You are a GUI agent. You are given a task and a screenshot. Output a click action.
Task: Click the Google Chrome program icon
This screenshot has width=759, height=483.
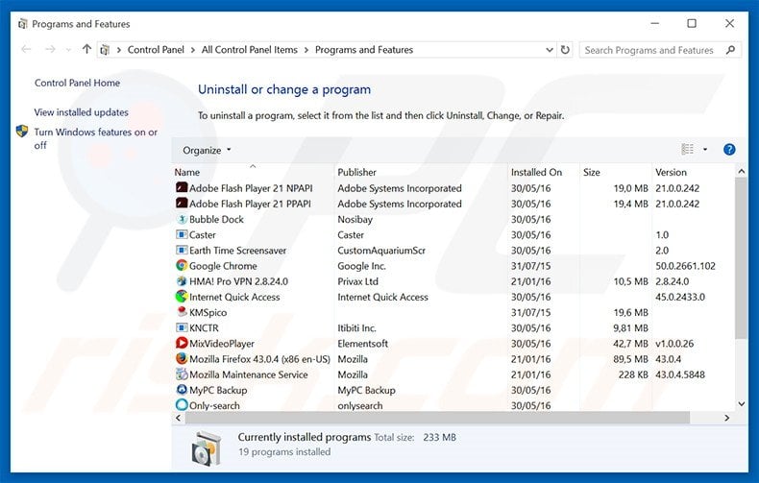point(182,266)
